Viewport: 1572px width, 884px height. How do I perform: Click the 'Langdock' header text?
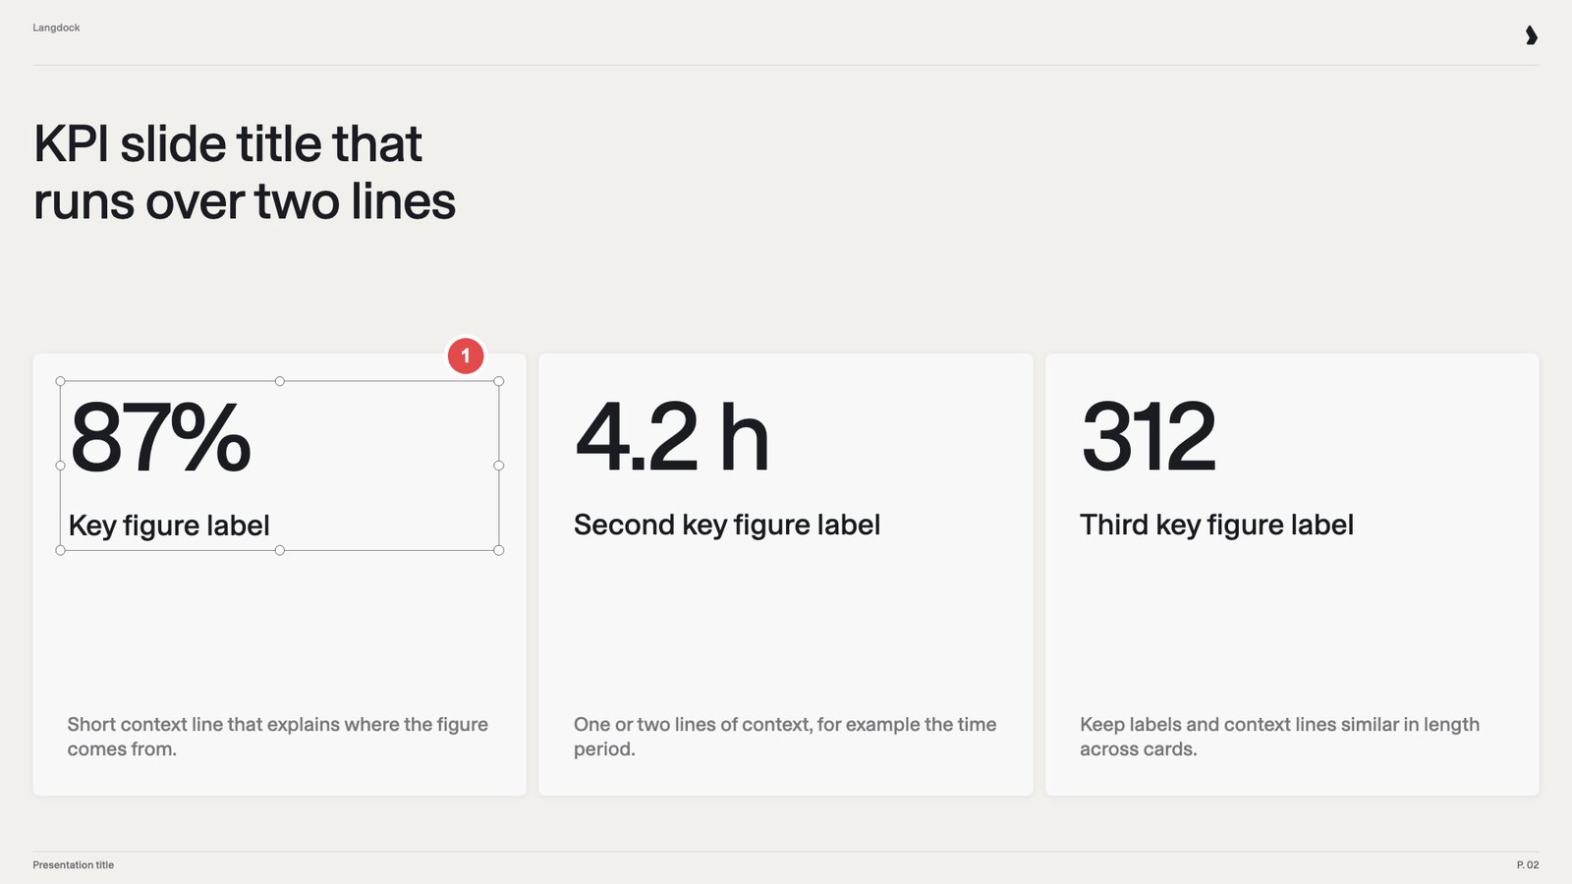coord(56,28)
